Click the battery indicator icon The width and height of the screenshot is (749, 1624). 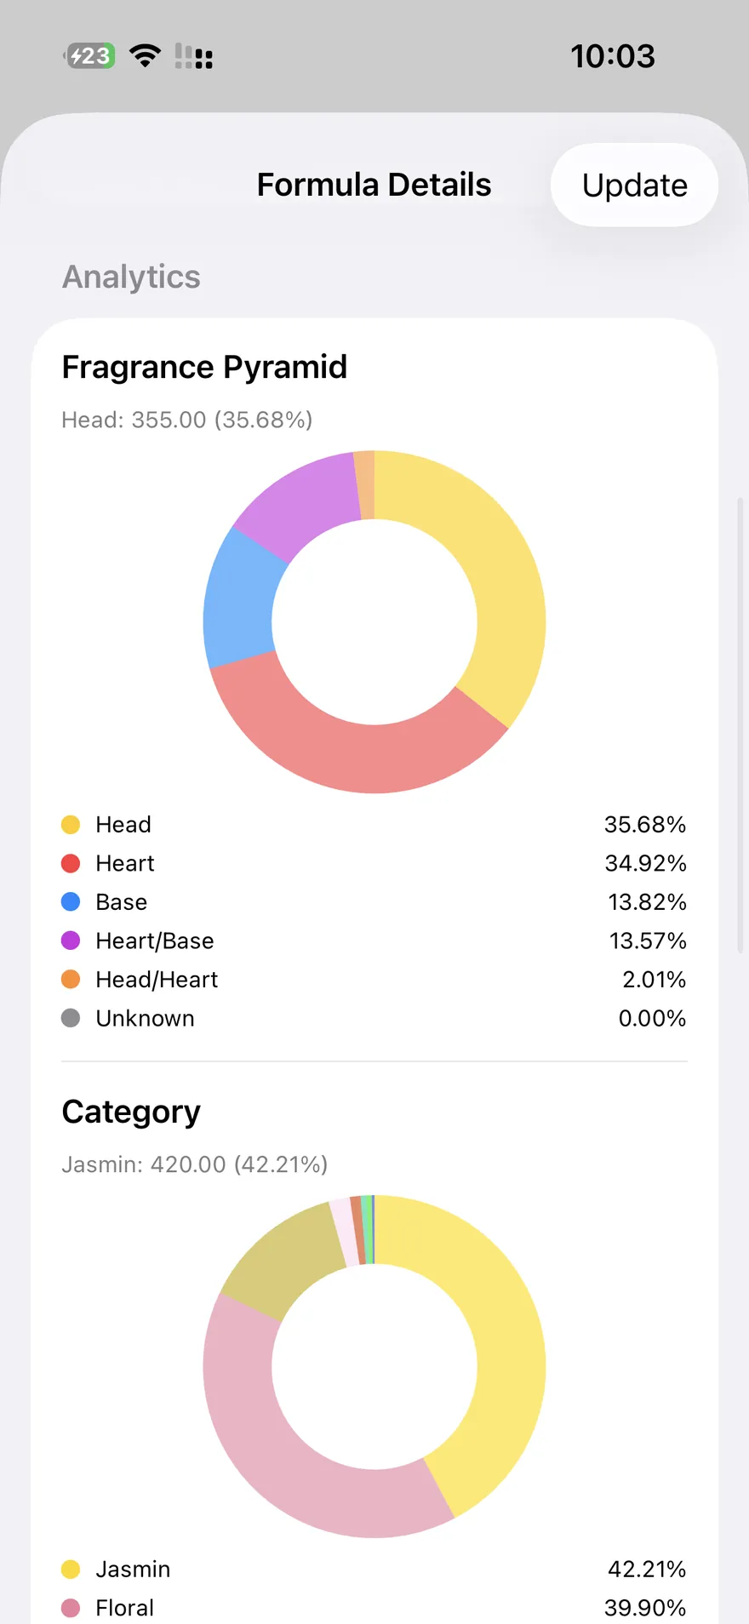point(89,56)
